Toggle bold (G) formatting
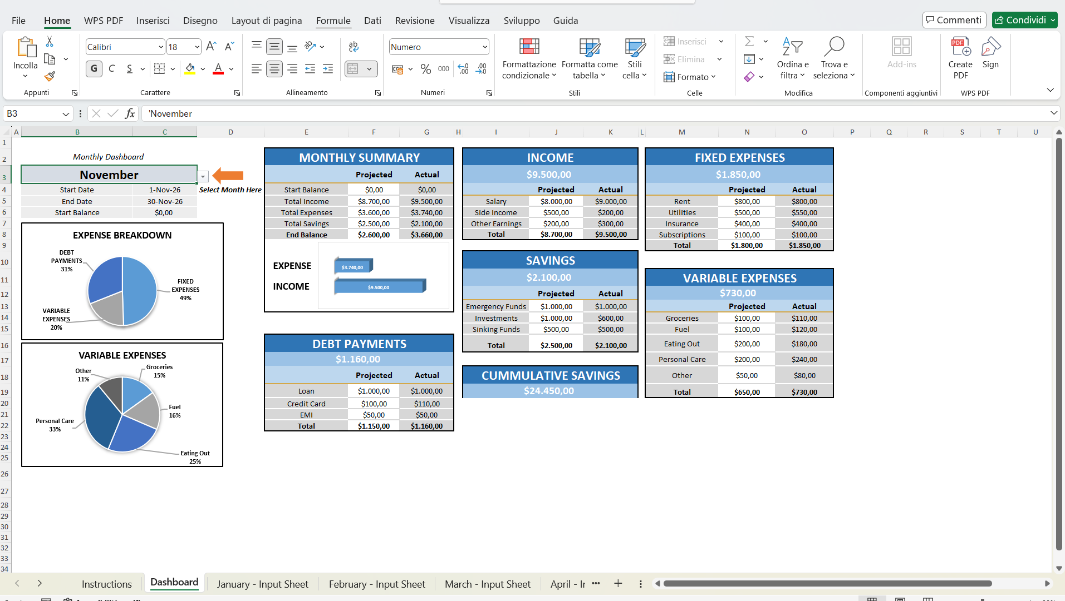1065x601 pixels. (94, 69)
